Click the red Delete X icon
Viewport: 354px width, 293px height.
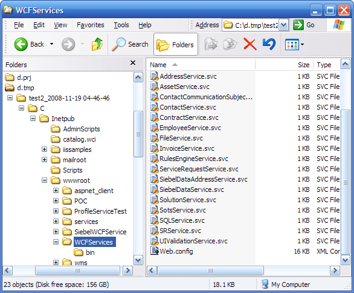pyautogui.click(x=250, y=44)
